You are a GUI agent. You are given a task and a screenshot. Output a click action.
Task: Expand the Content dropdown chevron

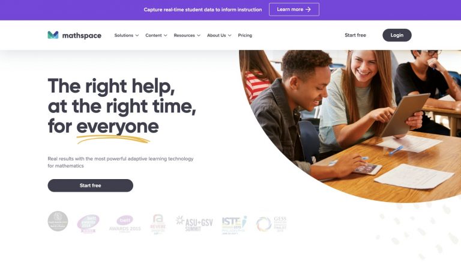pyautogui.click(x=166, y=35)
